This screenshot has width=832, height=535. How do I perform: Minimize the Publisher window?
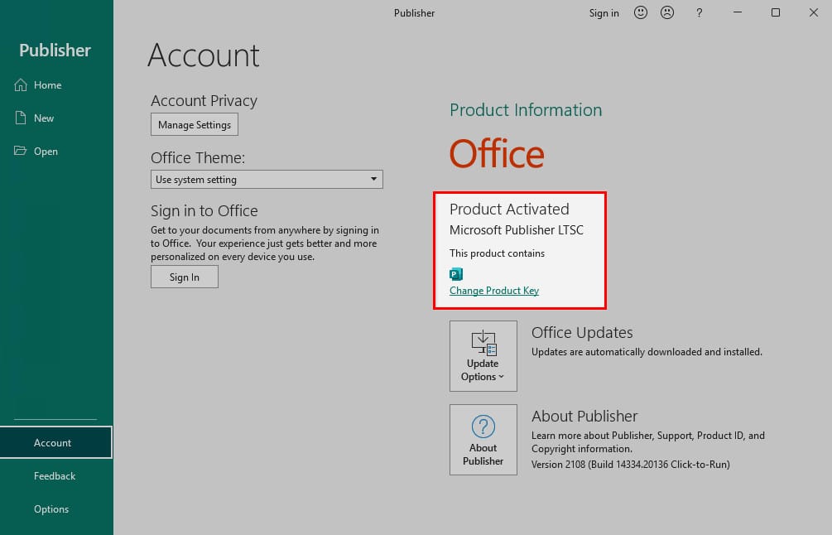tap(738, 12)
